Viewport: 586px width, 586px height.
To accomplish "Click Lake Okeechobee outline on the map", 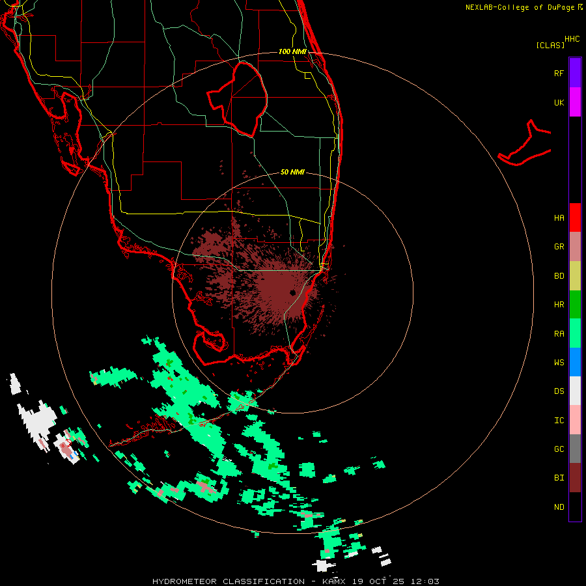I will (x=238, y=99).
